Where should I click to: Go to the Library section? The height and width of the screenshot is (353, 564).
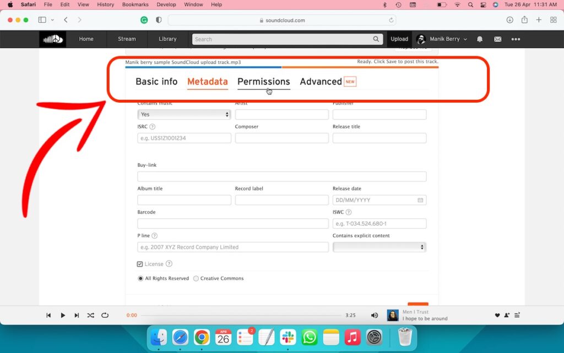(x=167, y=39)
